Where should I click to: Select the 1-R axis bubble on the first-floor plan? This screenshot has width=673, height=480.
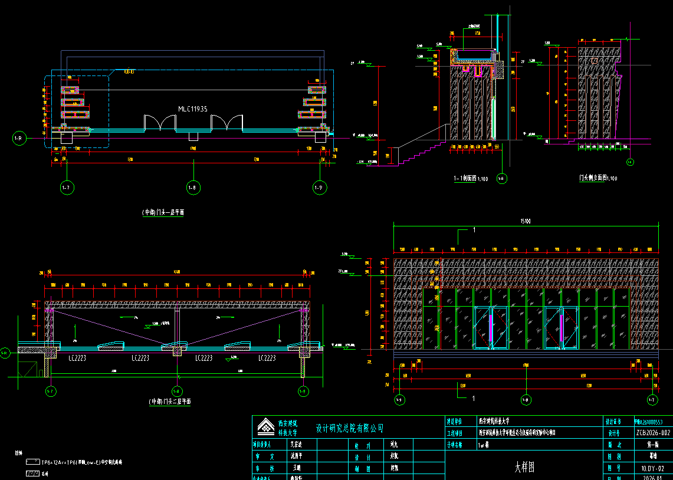19,139
